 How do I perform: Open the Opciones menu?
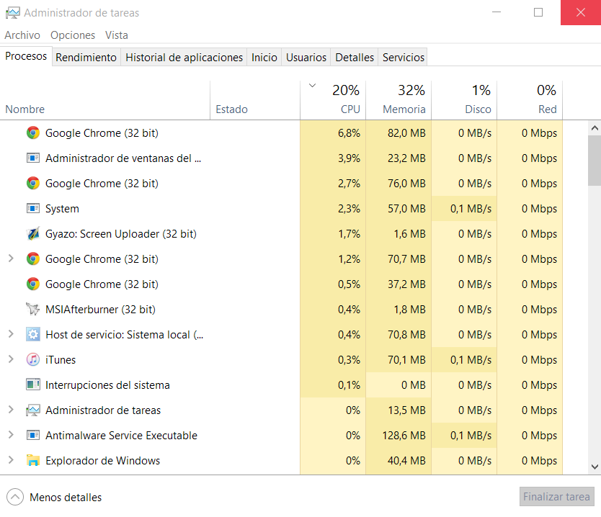click(73, 35)
